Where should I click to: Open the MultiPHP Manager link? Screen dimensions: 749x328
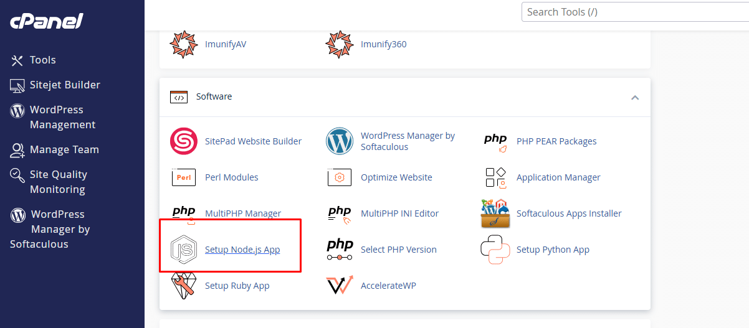243,213
